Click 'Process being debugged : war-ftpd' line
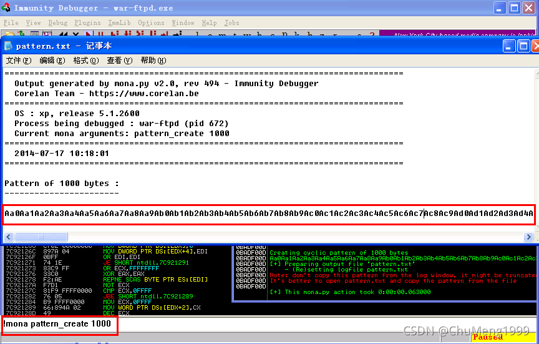The height and width of the screenshot is (344, 539). click(x=122, y=124)
